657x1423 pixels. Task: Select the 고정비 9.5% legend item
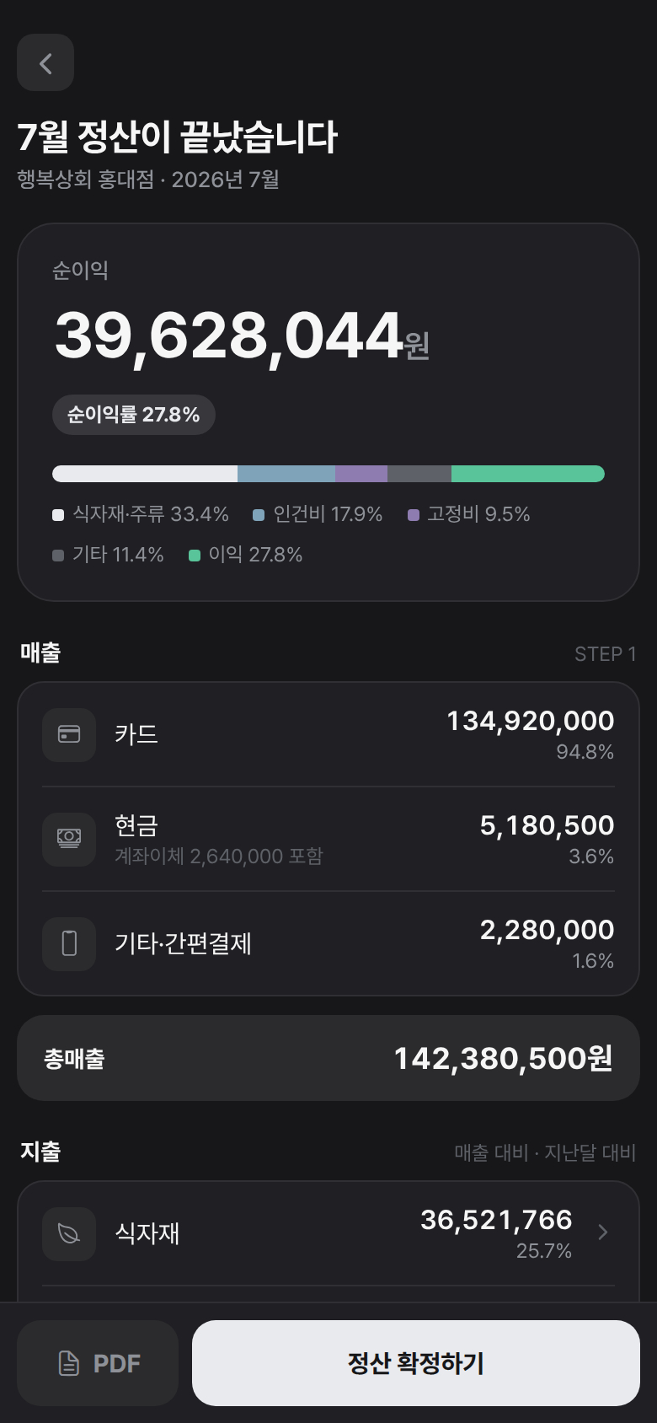469,514
